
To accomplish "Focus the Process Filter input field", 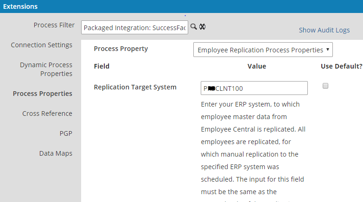I will click(x=134, y=27).
